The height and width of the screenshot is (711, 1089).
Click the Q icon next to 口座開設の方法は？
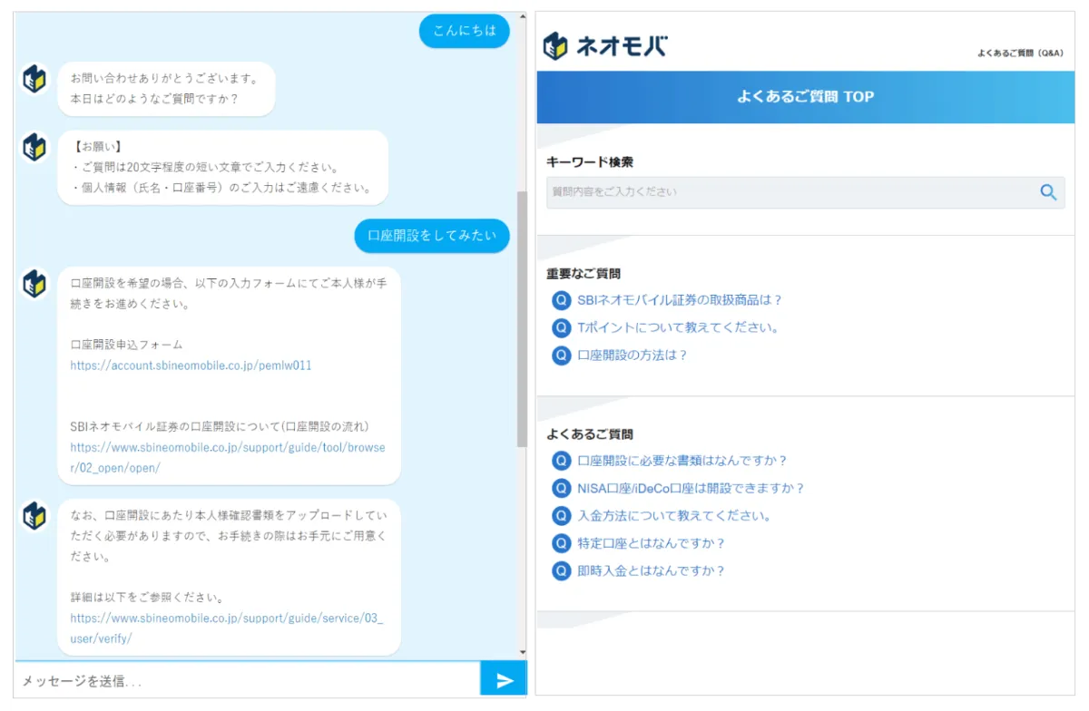560,355
